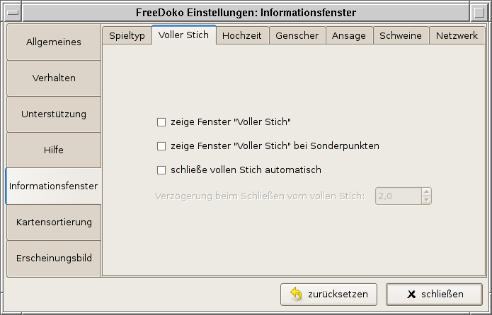Check "schließe vollen Stich automatisch"
The height and width of the screenshot is (315, 492).
[x=161, y=170]
